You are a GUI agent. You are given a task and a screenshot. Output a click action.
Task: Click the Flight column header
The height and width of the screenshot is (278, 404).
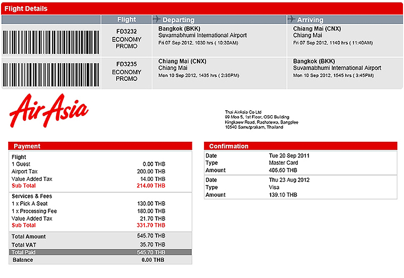click(x=127, y=20)
